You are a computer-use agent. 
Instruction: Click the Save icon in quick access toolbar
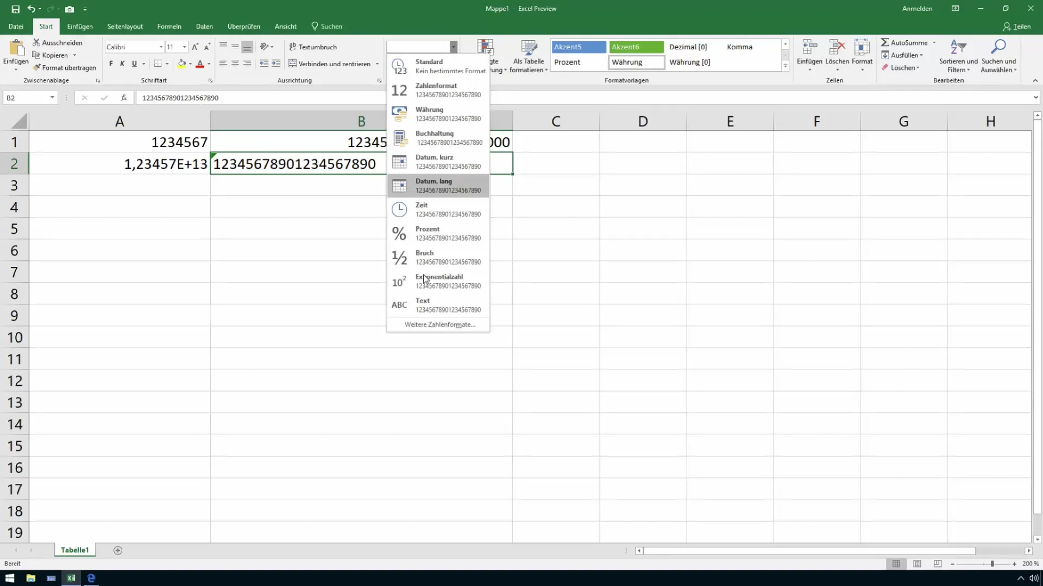15,9
